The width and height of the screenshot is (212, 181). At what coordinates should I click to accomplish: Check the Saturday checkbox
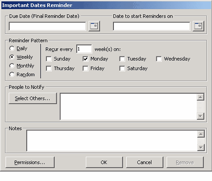click(x=122, y=68)
